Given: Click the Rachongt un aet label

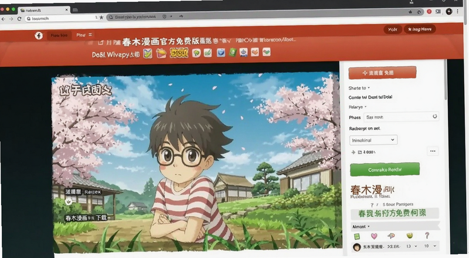Looking at the screenshot, I should pos(365,128).
